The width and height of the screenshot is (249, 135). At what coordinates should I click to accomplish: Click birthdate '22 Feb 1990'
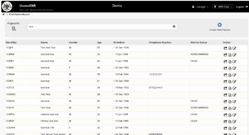122,128
